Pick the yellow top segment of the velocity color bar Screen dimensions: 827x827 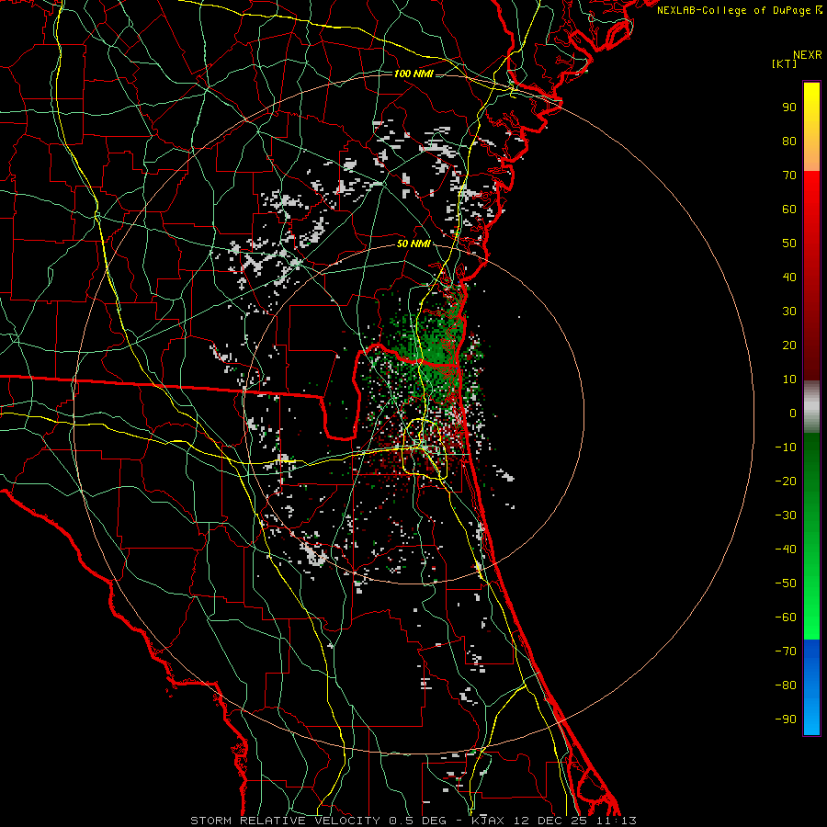(811, 103)
